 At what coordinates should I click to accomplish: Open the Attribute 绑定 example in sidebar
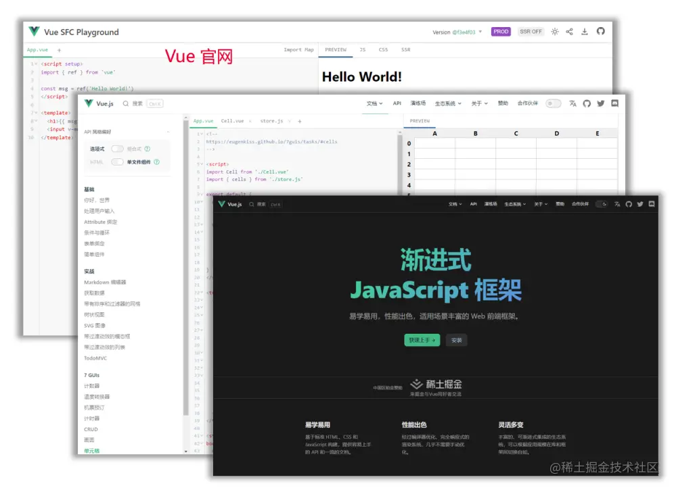(100, 222)
